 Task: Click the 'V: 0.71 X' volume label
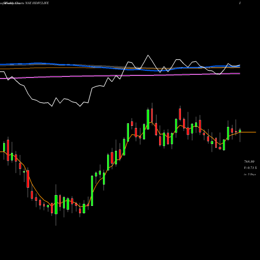click(x=250, y=168)
